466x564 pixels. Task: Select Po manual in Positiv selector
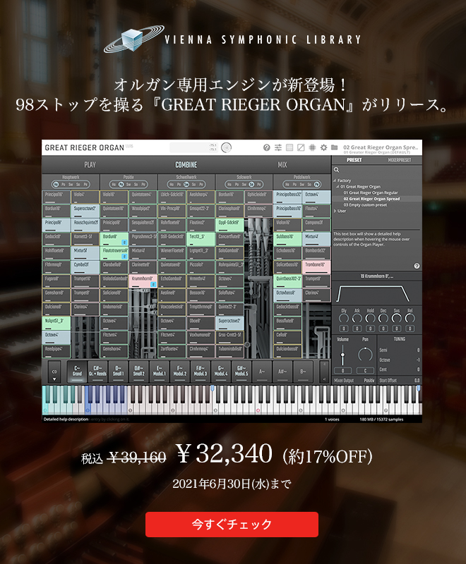[121, 184]
